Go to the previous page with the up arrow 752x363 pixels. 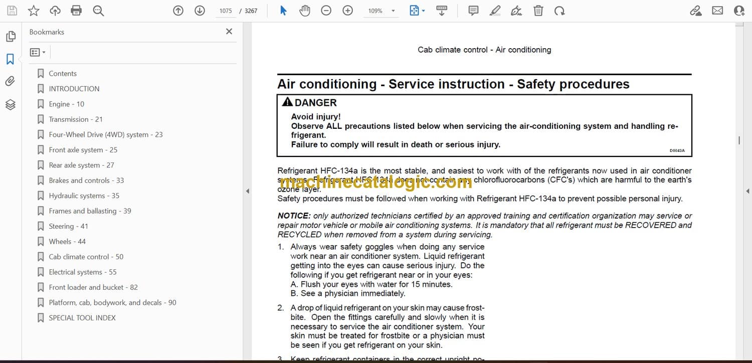(x=178, y=11)
